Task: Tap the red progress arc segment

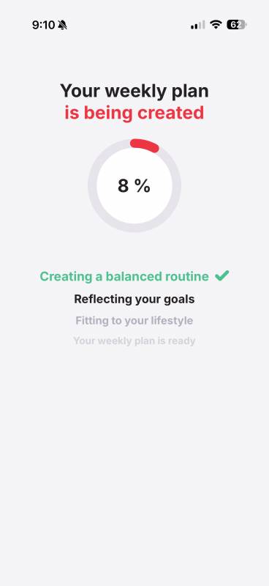Action: click(145, 145)
